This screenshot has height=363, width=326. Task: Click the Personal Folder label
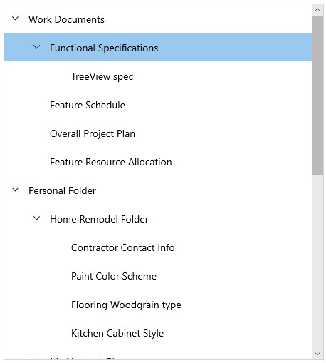pyautogui.click(x=62, y=190)
